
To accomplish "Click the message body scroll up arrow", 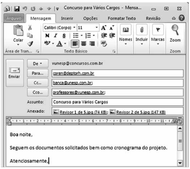I will [180, 128].
